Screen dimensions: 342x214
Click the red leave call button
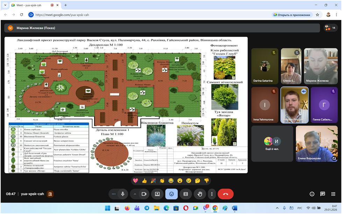[226, 194]
